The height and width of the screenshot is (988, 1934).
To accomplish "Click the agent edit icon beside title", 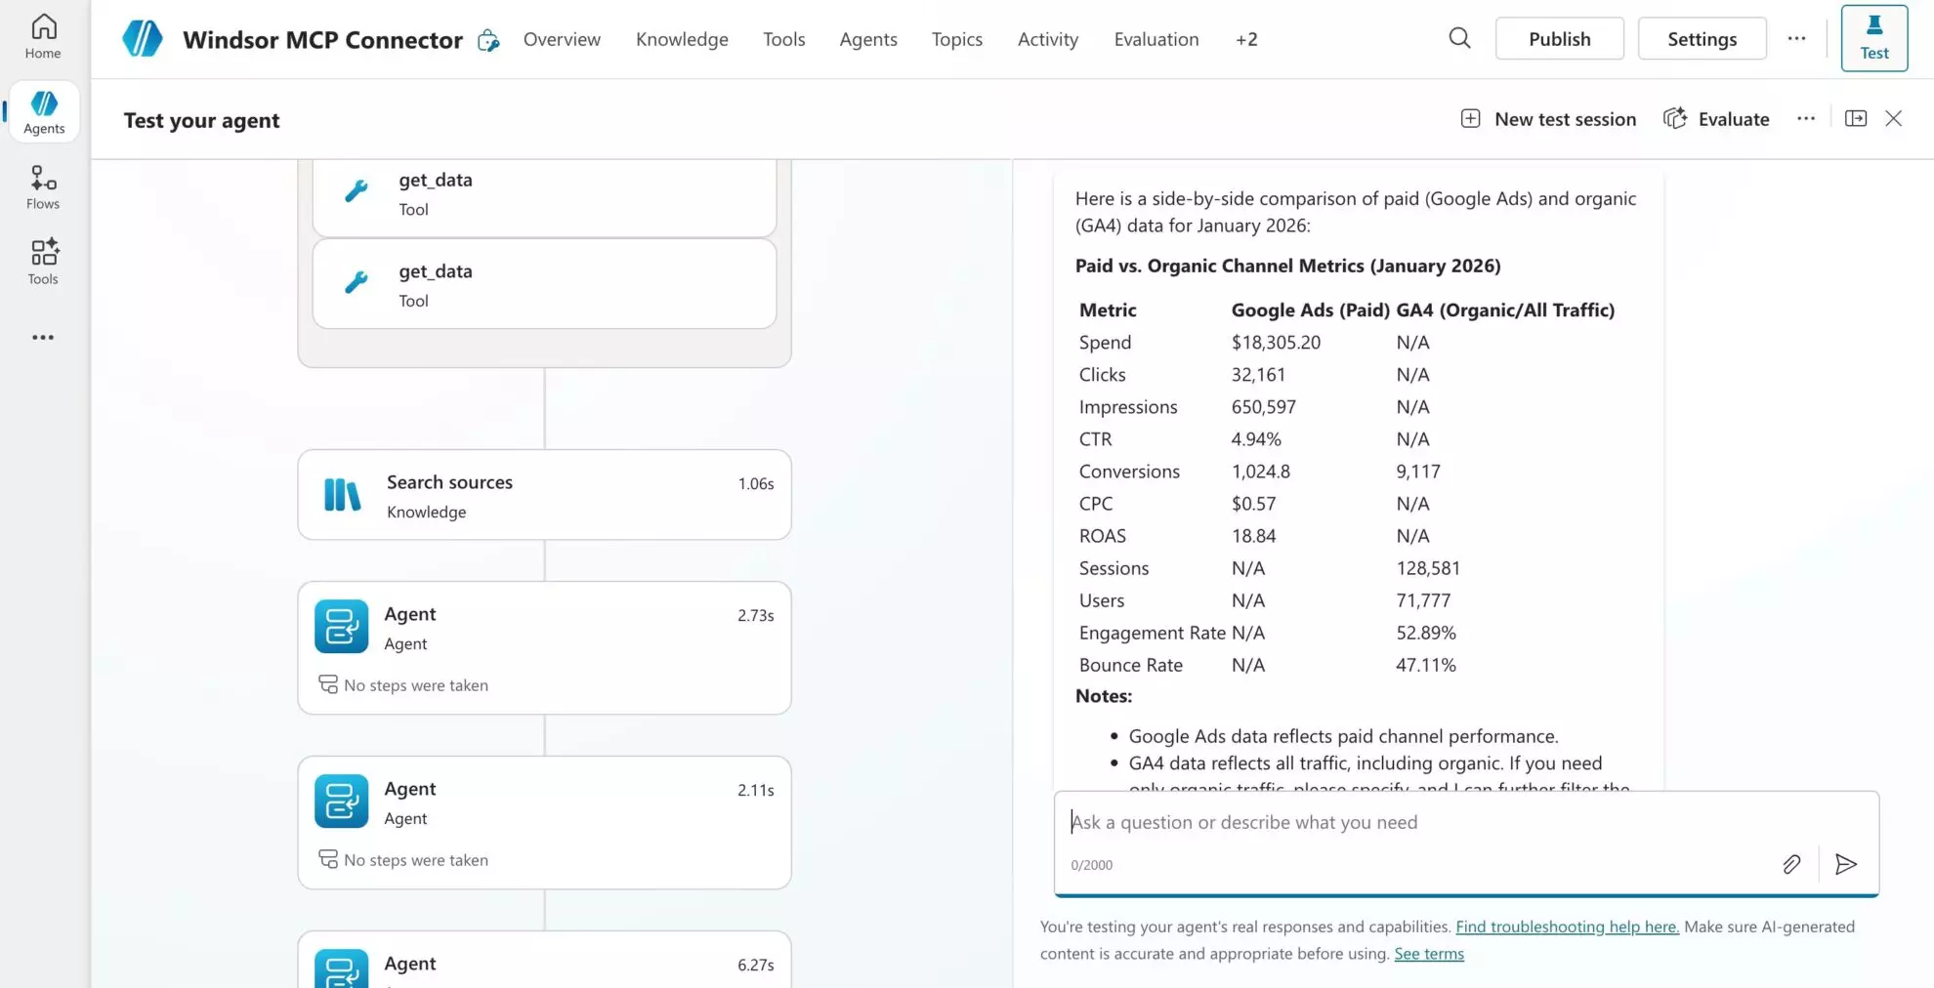I will (488, 40).
